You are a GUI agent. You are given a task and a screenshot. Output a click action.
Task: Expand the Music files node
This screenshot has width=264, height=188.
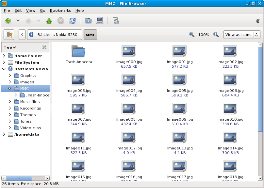tap(10, 102)
